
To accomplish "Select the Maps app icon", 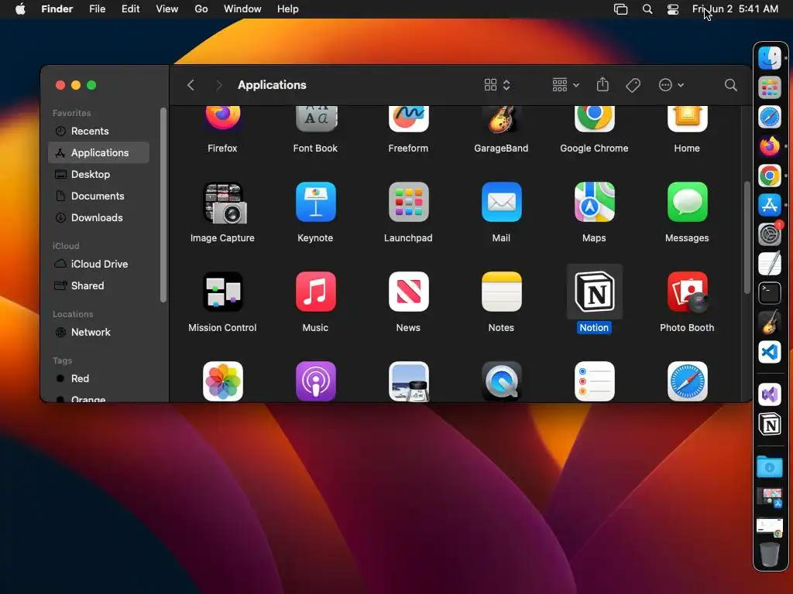I will click(594, 202).
